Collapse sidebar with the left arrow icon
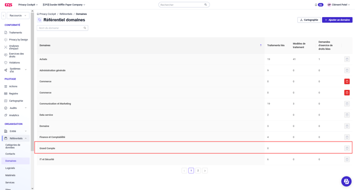The width and height of the screenshot is (355, 190). 4,15
